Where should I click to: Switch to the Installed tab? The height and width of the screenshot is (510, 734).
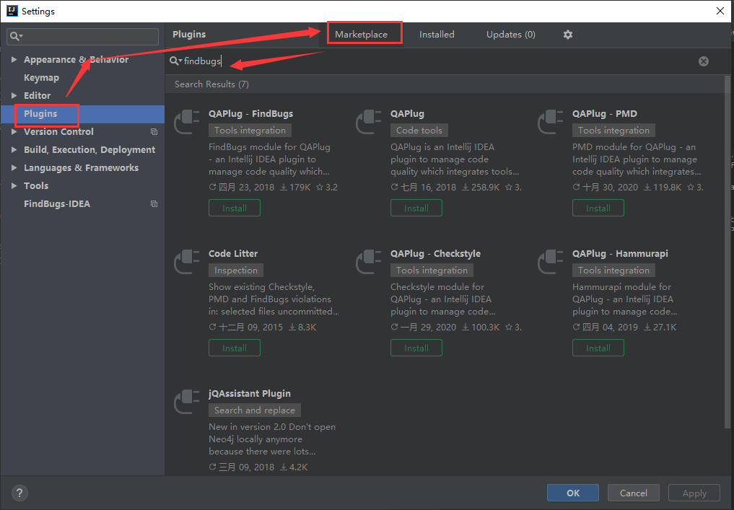point(436,34)
